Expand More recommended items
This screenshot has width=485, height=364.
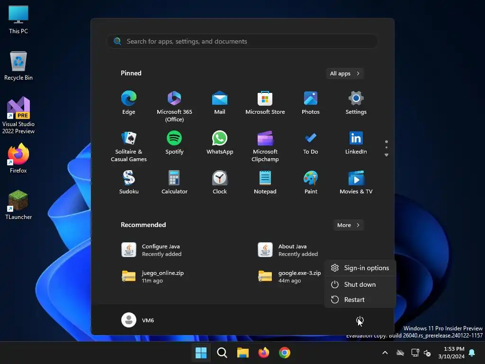click(x=348, y=225)
